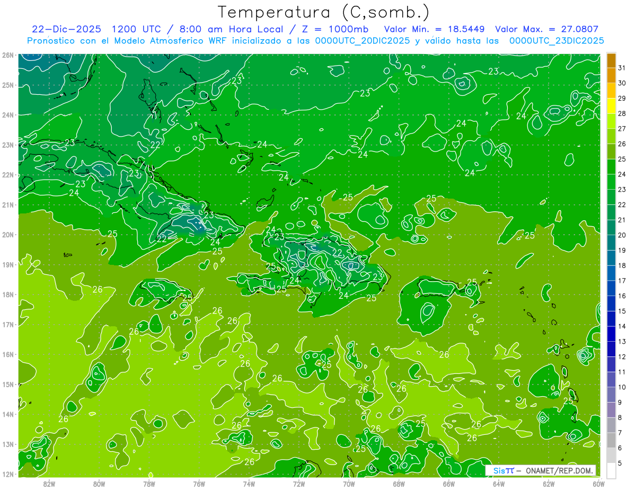Click the 26N latitude axis label
Image resolution: width=636 pixels, height=491 pixels.
click(x=7, y=55)
